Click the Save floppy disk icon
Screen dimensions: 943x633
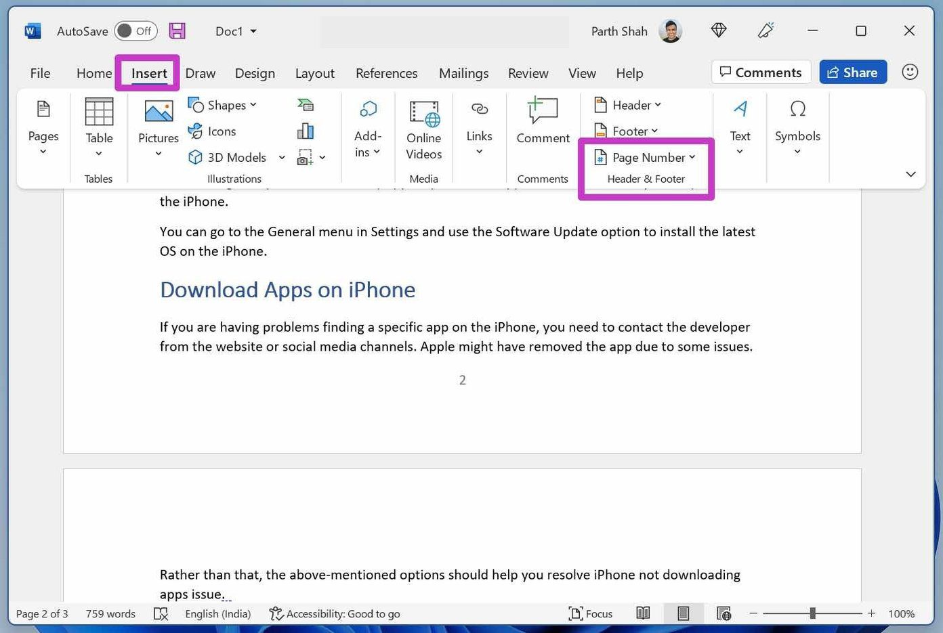pos(177,30)
